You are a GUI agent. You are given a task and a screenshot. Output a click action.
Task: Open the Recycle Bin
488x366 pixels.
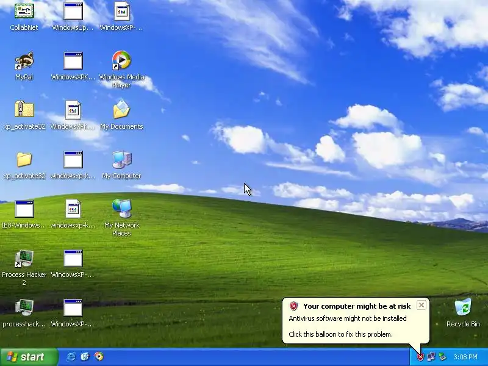pos(463,307)
